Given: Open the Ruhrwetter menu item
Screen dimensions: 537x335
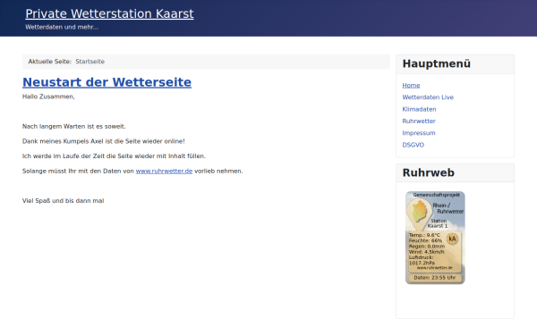Looking at the screenshot, I should 419,121.
